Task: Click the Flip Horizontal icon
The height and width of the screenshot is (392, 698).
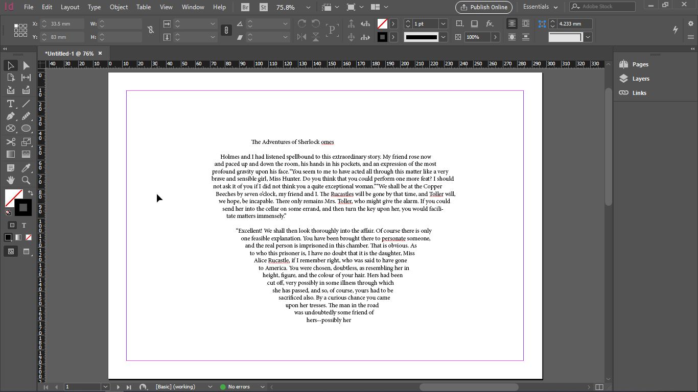Action: coord(301,37)
